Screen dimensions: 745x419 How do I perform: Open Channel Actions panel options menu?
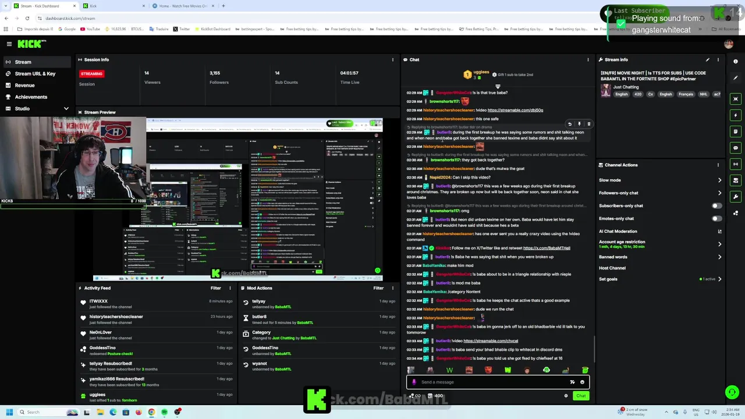[718, 165]
